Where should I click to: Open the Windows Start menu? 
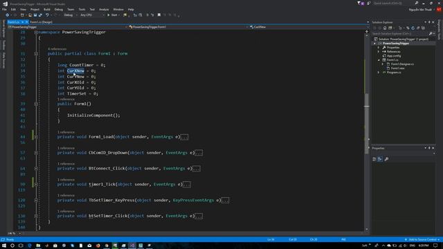(x=4, y=246)
